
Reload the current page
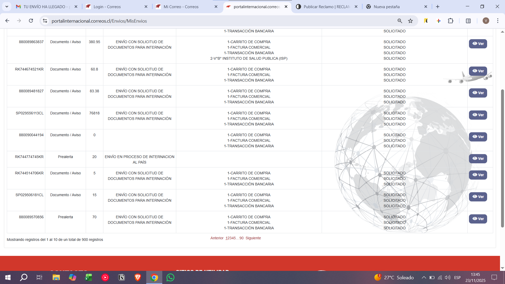point(31,21)
